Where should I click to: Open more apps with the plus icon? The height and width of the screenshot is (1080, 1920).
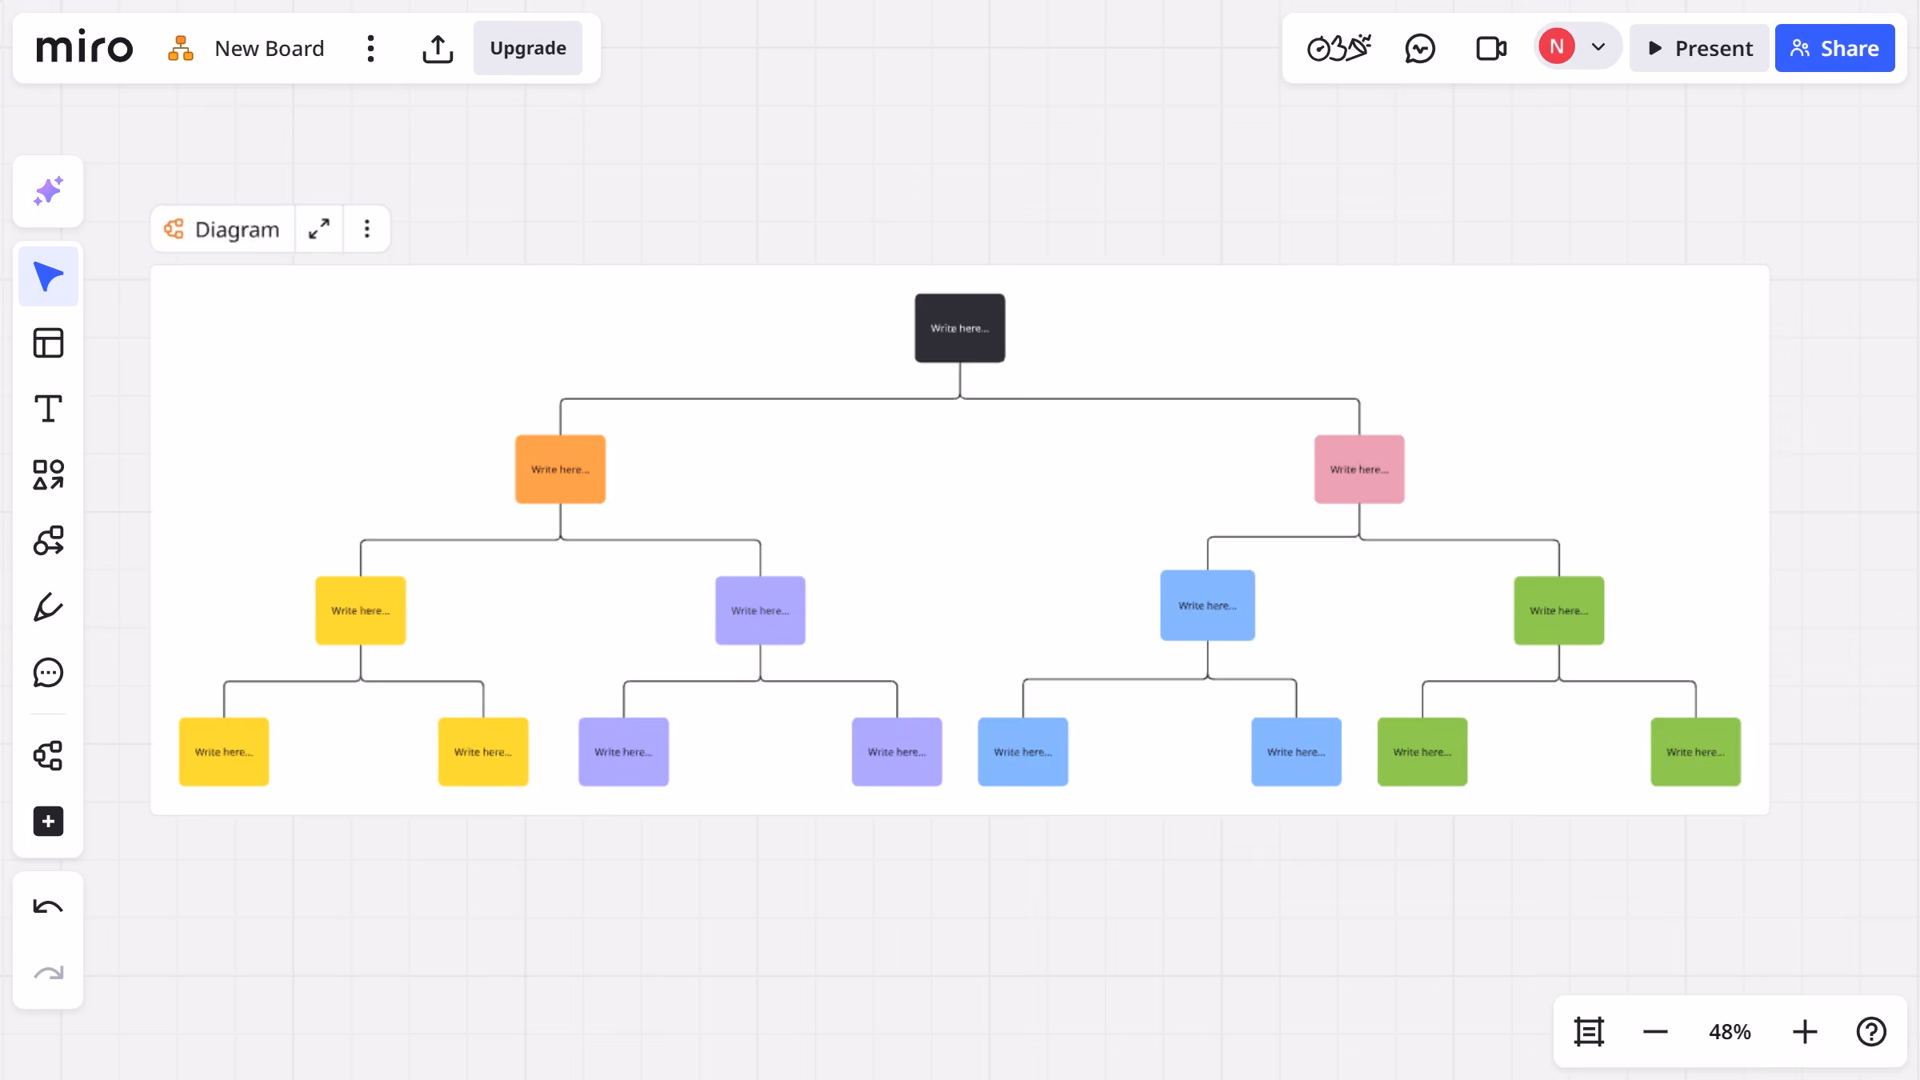click(x=48, y=822)
